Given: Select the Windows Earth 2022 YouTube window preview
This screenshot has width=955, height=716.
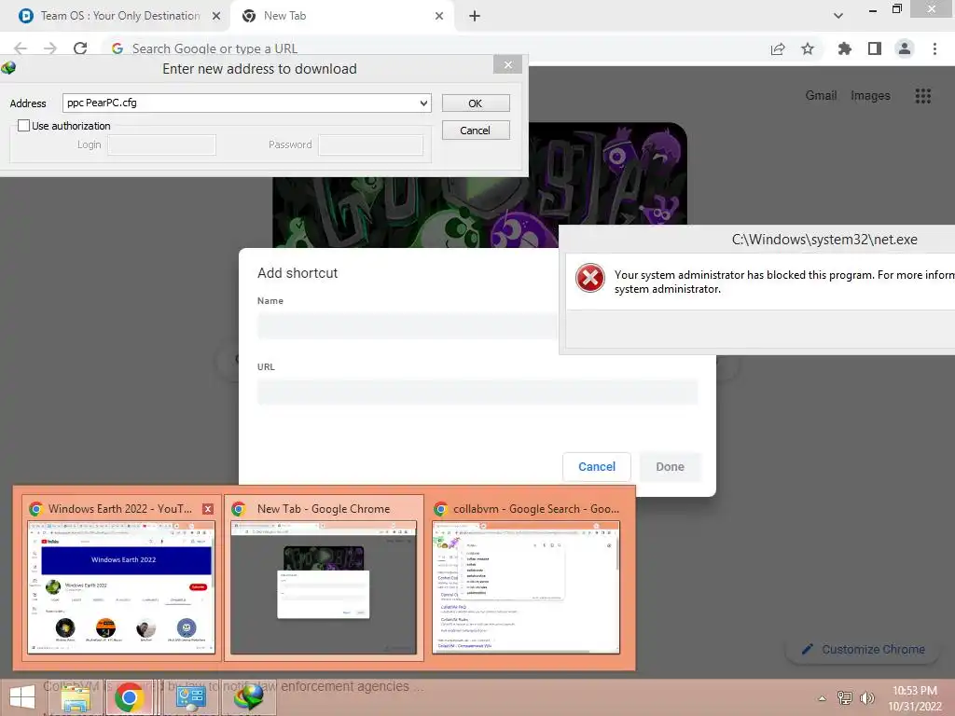Looking at the screenshot, I should (121, 578).
